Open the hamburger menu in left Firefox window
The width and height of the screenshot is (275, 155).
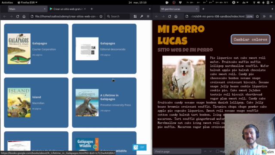tap(148, 16)
